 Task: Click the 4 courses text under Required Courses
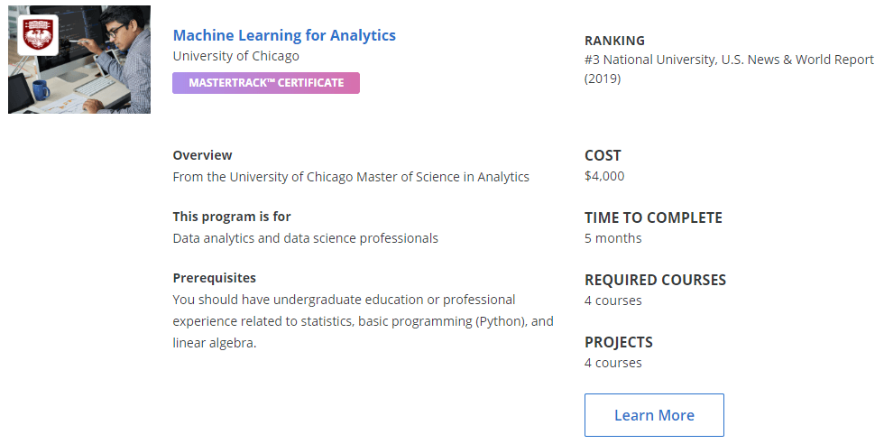click(x=612, y=301)
